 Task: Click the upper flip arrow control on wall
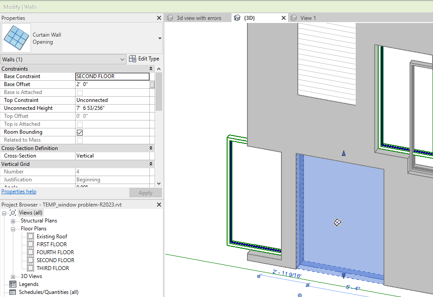click(x=344, y=153)
